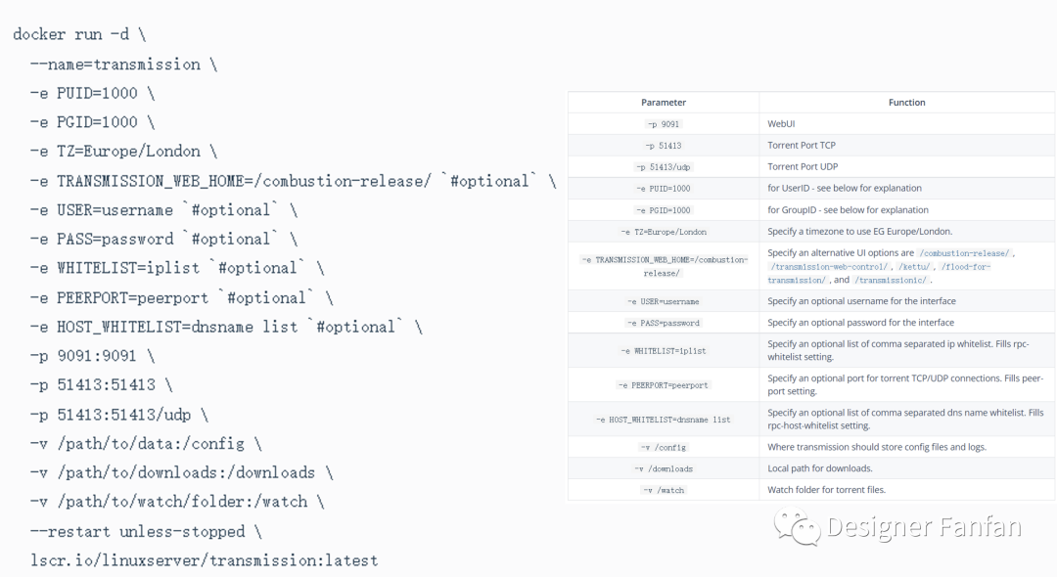The width and height of the screenshot is (1057, 577).
Task: Click the --restart unless-stopped code line
Action: (x=146, y=531)
